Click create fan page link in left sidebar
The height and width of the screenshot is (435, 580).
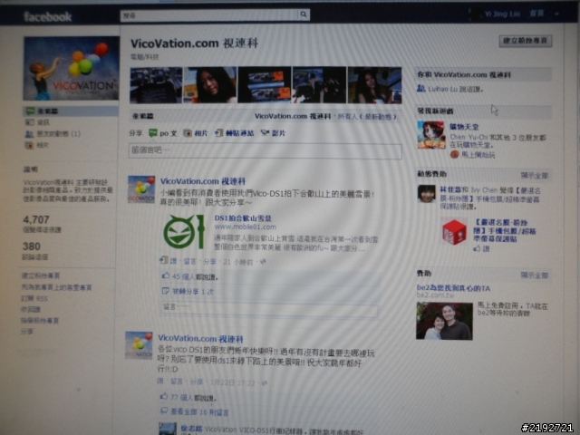(x=40, y=275)
